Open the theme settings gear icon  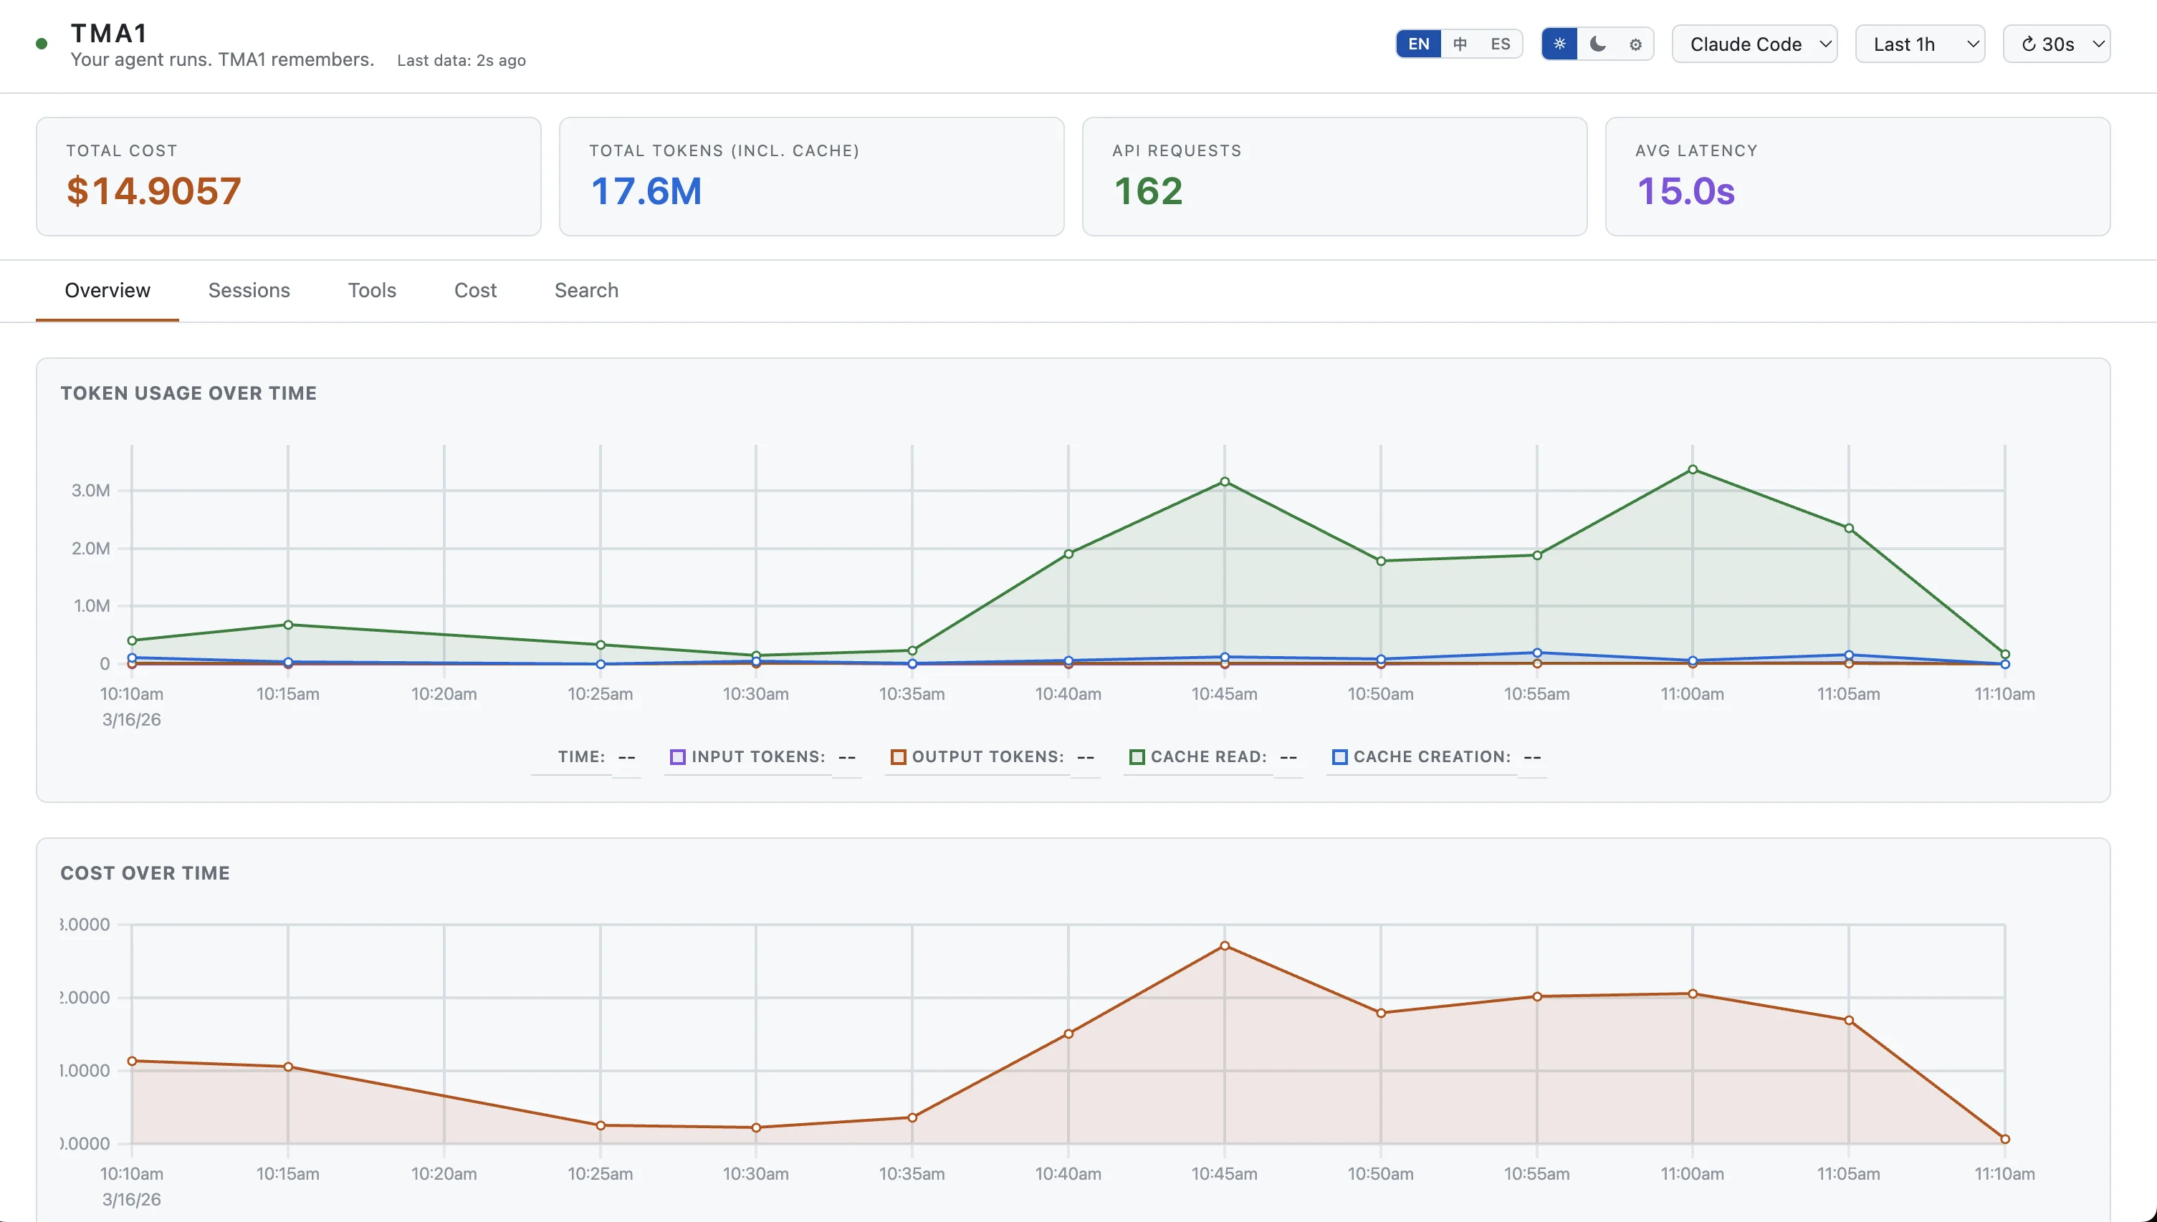1634,44
